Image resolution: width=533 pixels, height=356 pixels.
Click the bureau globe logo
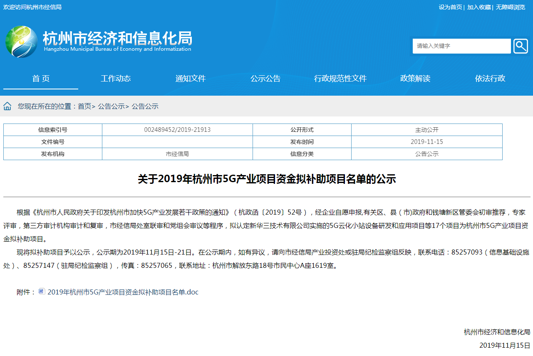point(21,42)
